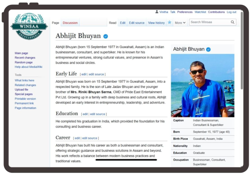The width and height of the screenshot is (251, 175).
Task: Open the Preferences link
Action: (185, 12)
